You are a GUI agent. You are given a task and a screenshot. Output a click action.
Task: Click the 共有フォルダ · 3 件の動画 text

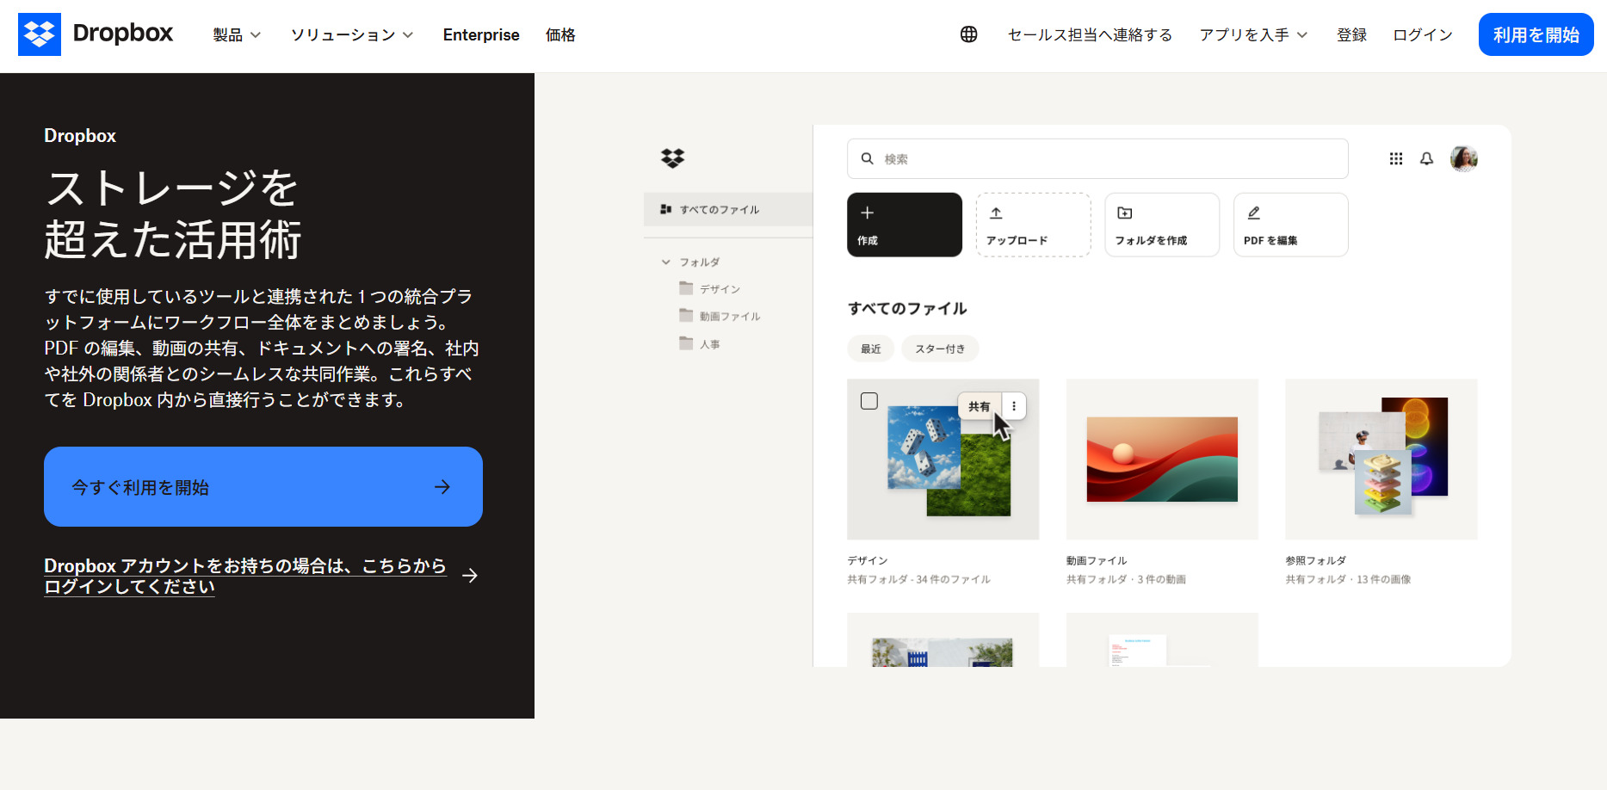point(1126,579)
